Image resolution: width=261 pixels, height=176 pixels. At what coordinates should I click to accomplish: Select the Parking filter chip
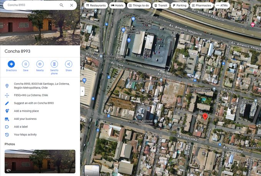point(179,5)
